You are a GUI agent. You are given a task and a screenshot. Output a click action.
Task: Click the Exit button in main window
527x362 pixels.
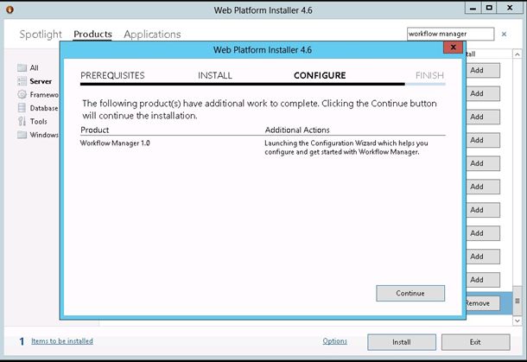475,342
